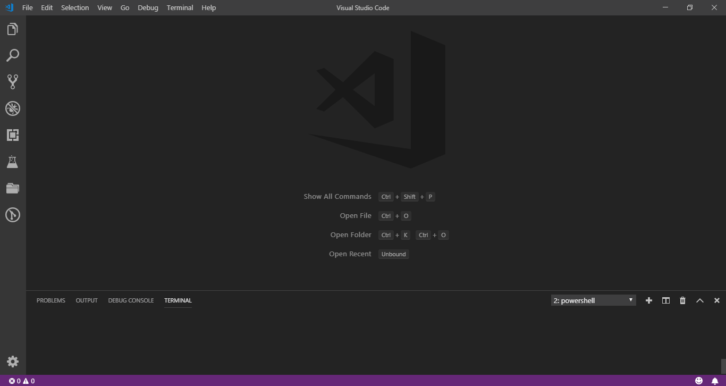Open the Terminal menu
The width and height of the screenshot is (726, 386).
click(180, 7)
